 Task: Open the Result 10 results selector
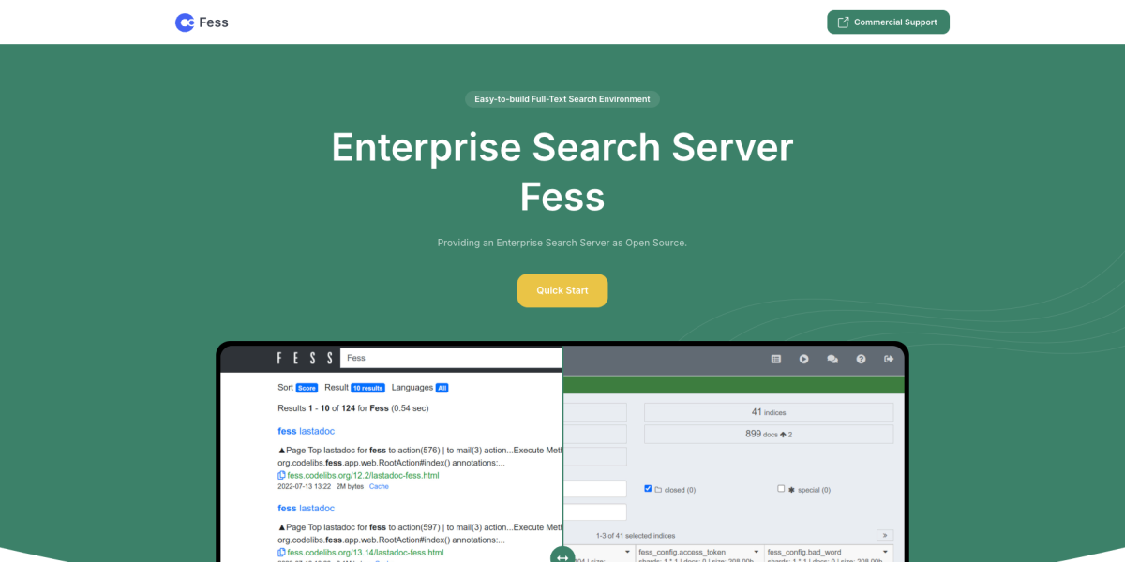click(367, 388)
